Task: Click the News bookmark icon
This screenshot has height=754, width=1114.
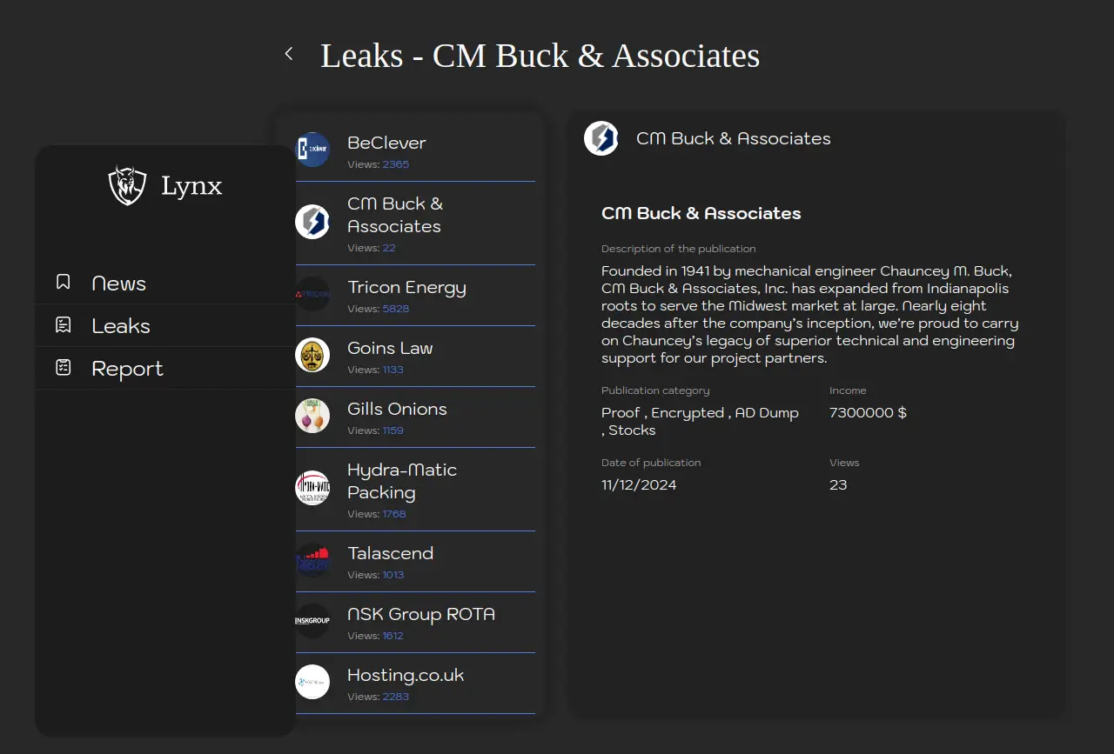Action: 63,282
